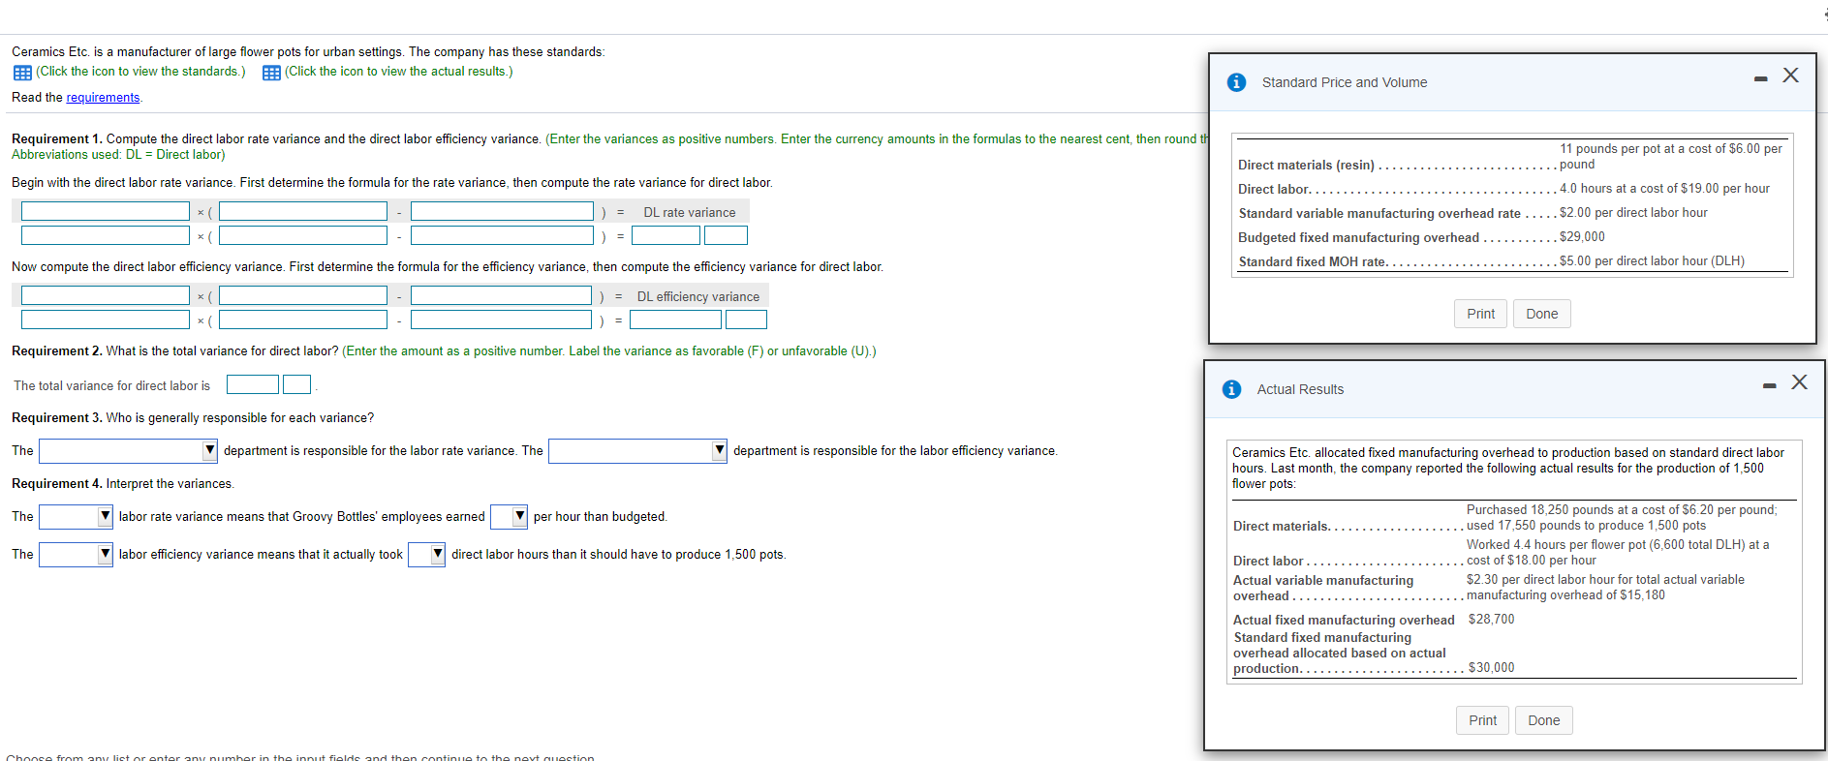Minimize the Actual Results dialog

[x=1769, y=385]
